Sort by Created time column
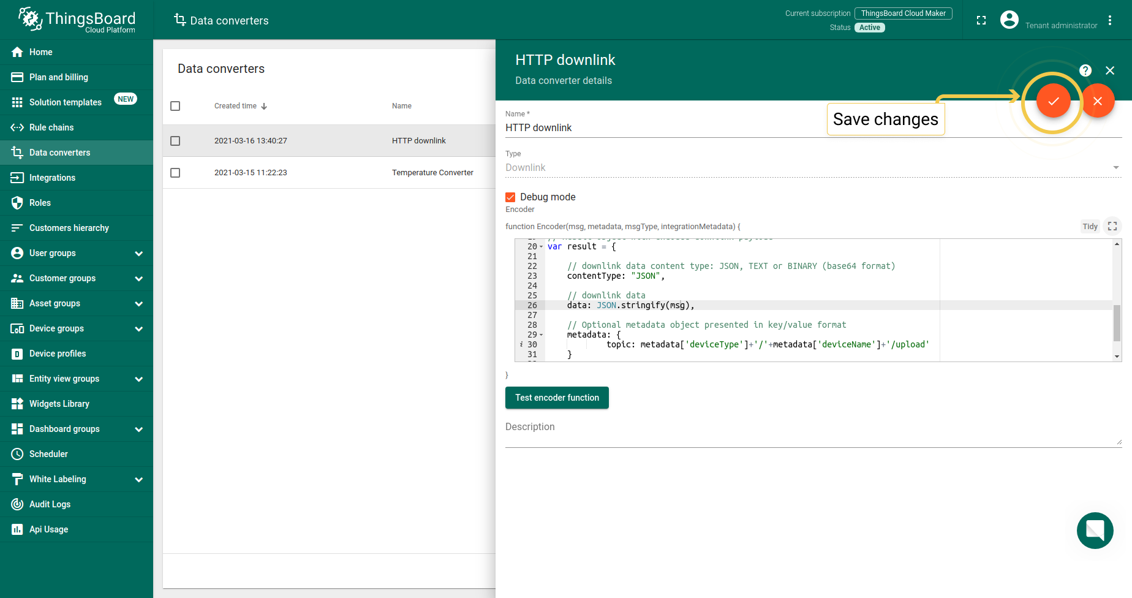Image resolution: width=1132 pixels, height=598 pixels. coord(240,106)
